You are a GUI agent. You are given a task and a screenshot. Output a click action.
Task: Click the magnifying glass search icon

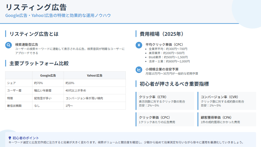[x=9, y=45]
